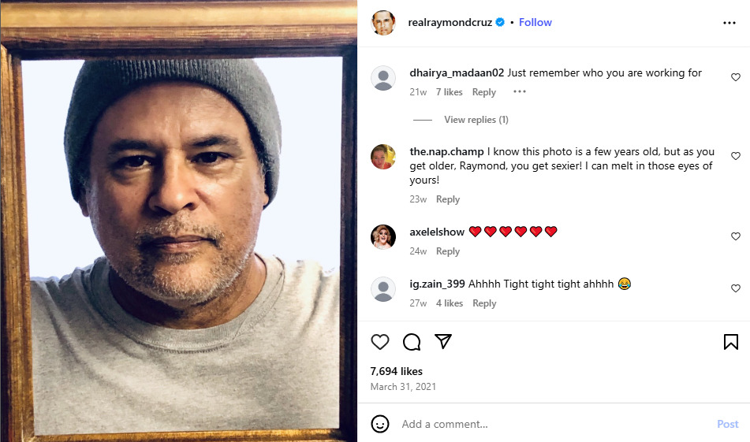View the 7,694 likes list
This screenshot has width=750, height=442.
tap(396, 371)
